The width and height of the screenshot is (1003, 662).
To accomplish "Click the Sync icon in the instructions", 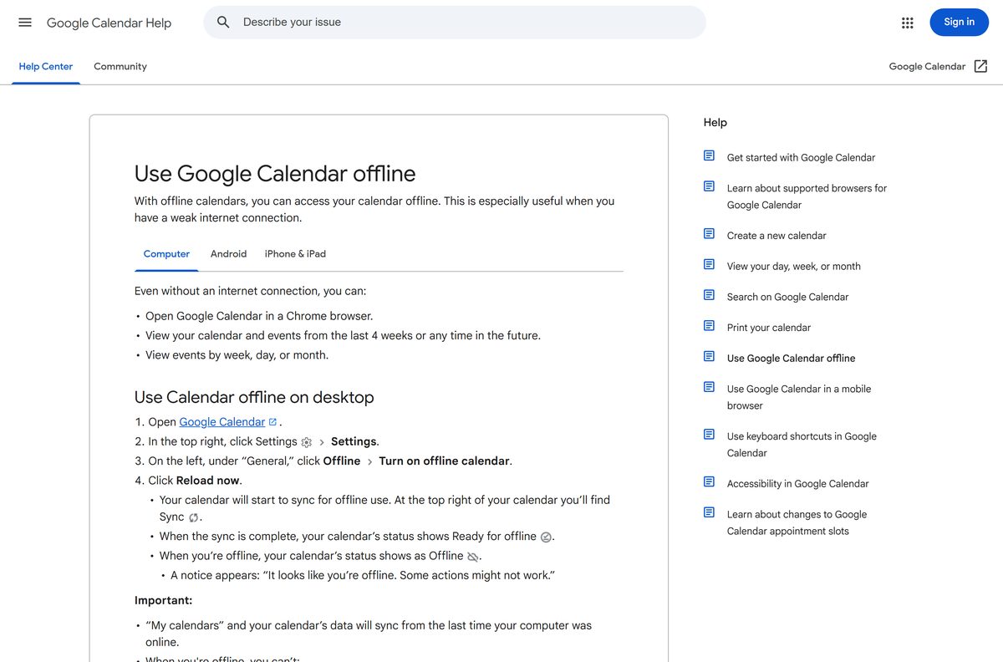I will point(194,517).
